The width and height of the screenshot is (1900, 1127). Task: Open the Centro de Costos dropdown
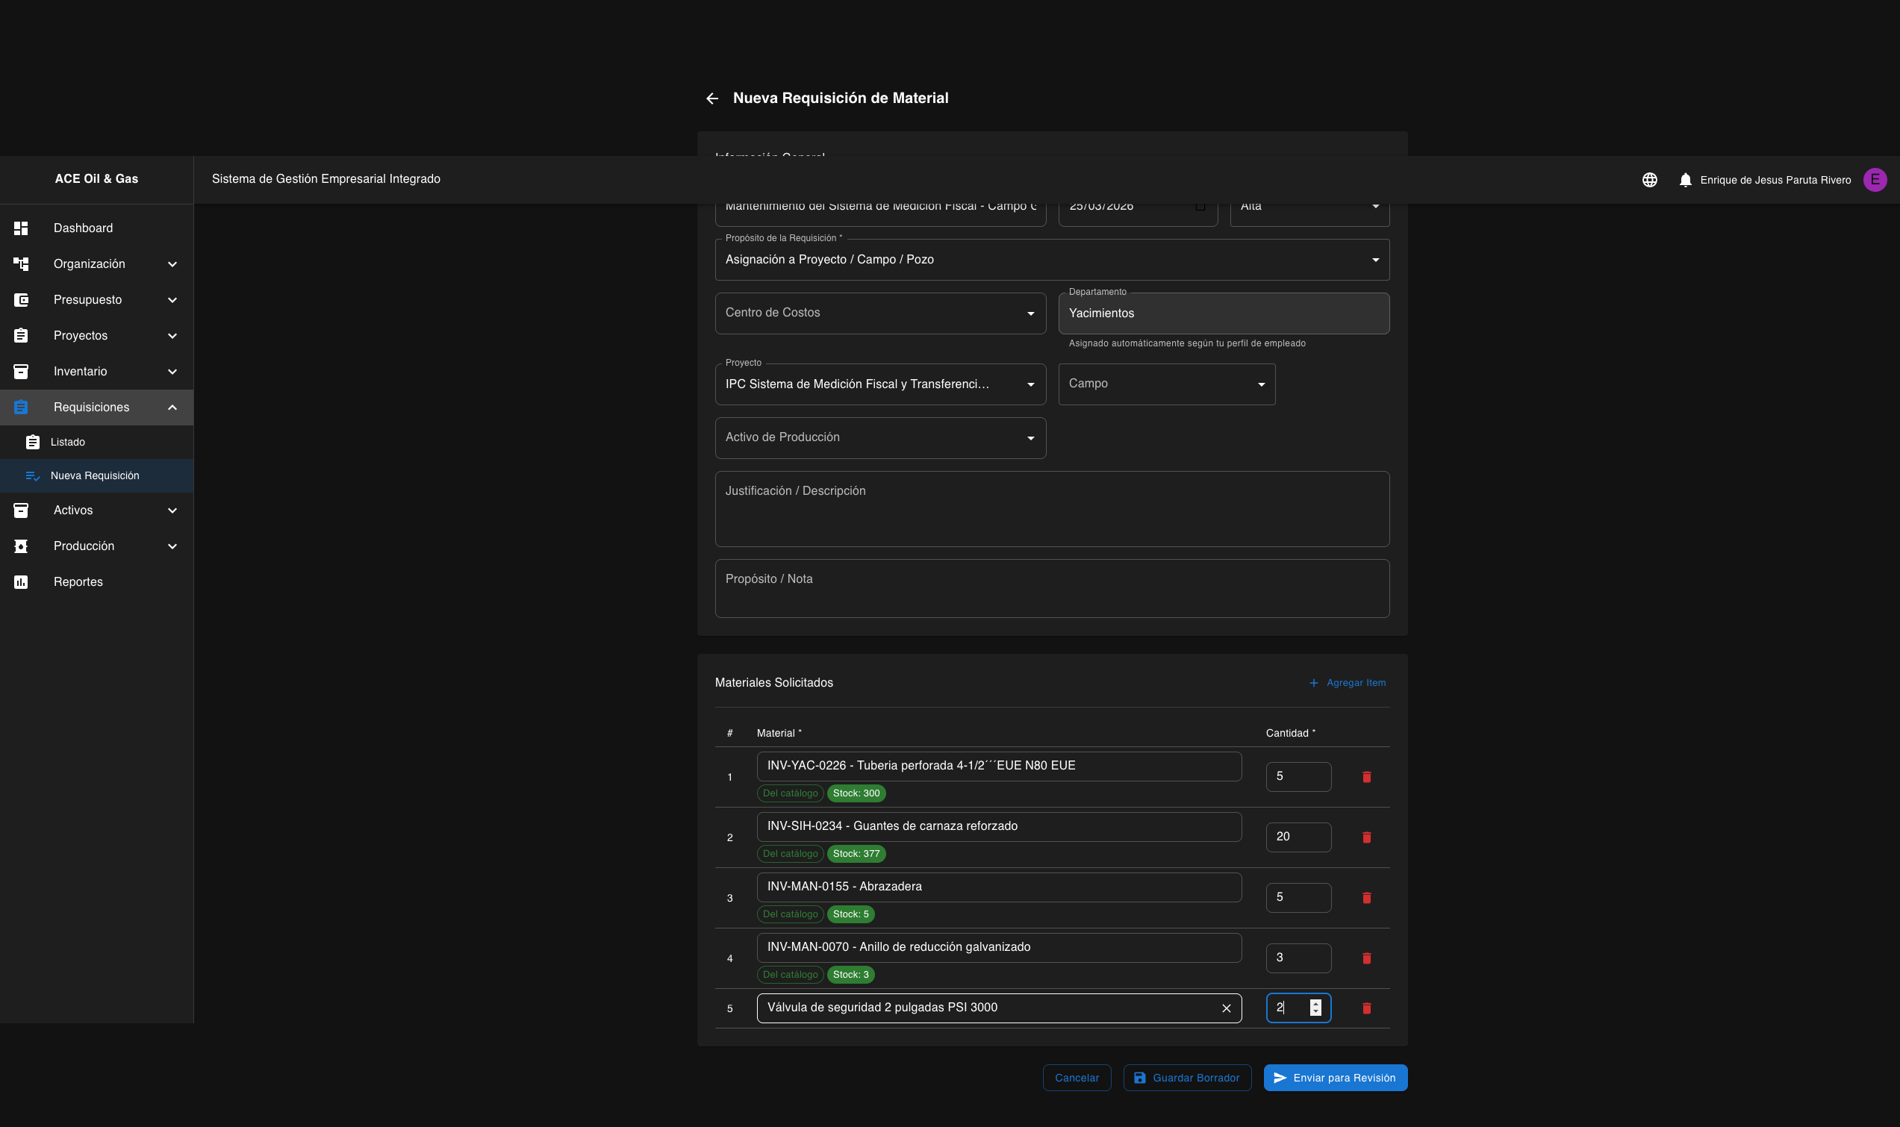point(880,313)
